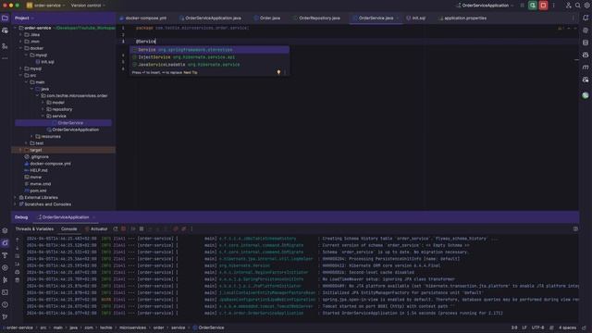This screenshot has height=333, width=592.
Task: Open the Database tool window icon
Action: click(x=586, y=43)
